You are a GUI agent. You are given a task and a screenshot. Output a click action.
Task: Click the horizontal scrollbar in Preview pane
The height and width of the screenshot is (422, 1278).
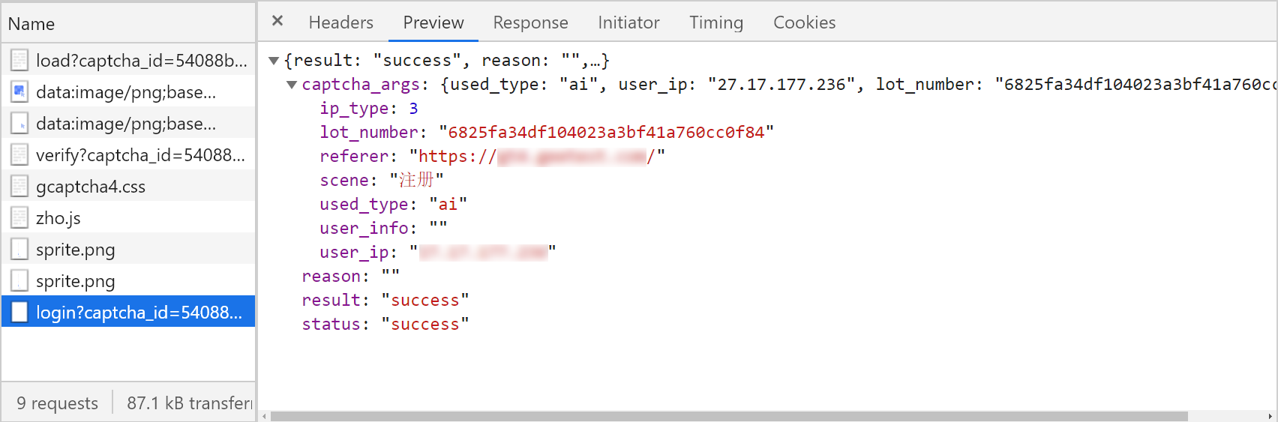(x=729, y=416)
